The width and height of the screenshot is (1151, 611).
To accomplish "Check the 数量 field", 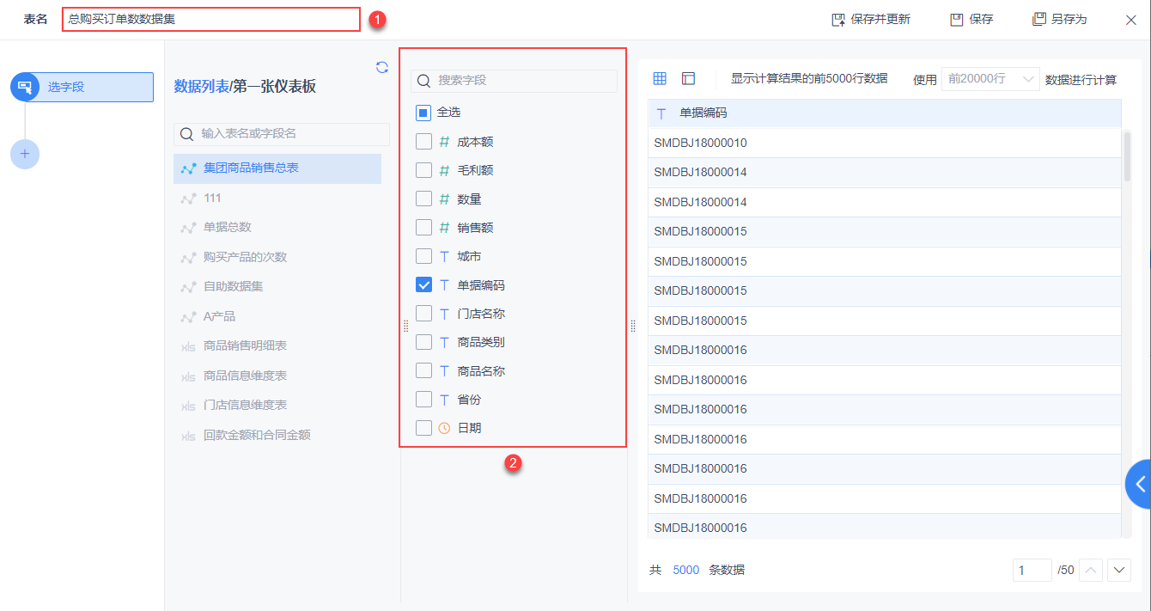I will coord(423,199).
